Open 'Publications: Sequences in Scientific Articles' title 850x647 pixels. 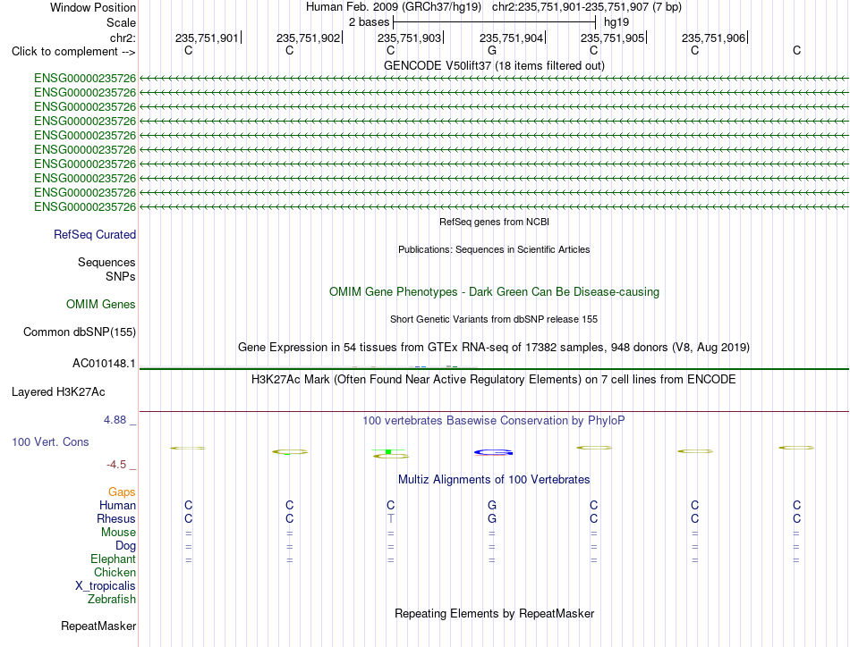click(x=494, y=249)
